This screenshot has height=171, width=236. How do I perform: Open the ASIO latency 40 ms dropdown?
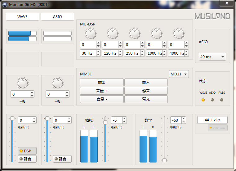(x=212, y=57)
